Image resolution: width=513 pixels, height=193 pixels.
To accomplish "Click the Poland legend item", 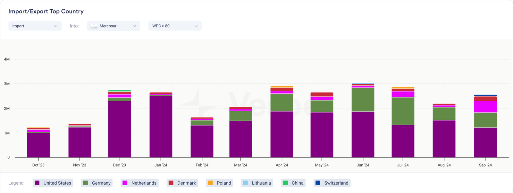I will pos(220,183).
